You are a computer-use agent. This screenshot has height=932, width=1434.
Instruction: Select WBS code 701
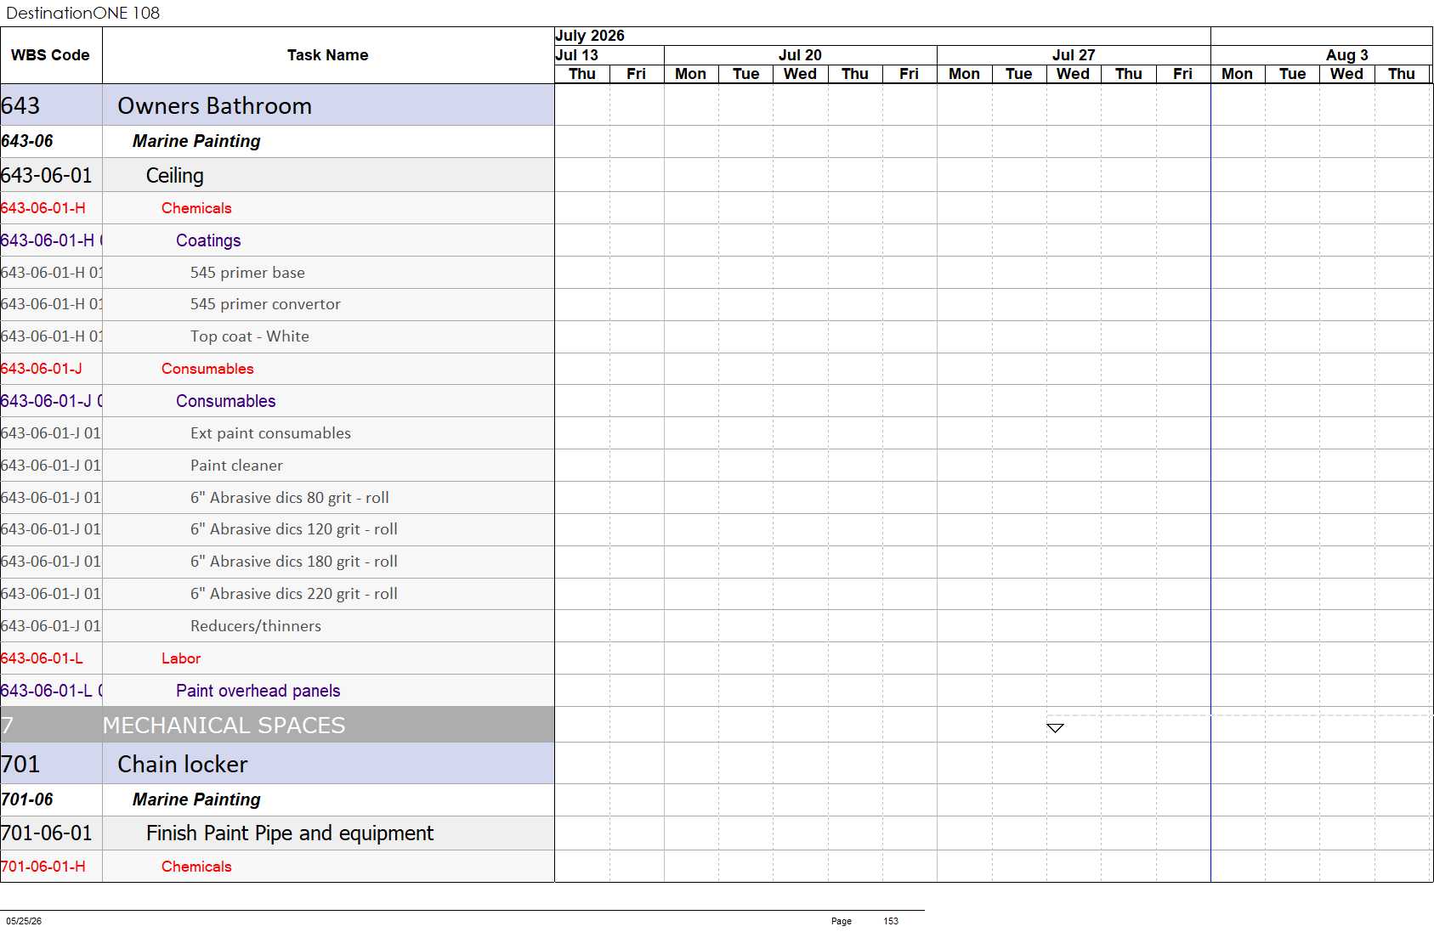[20, 764]
